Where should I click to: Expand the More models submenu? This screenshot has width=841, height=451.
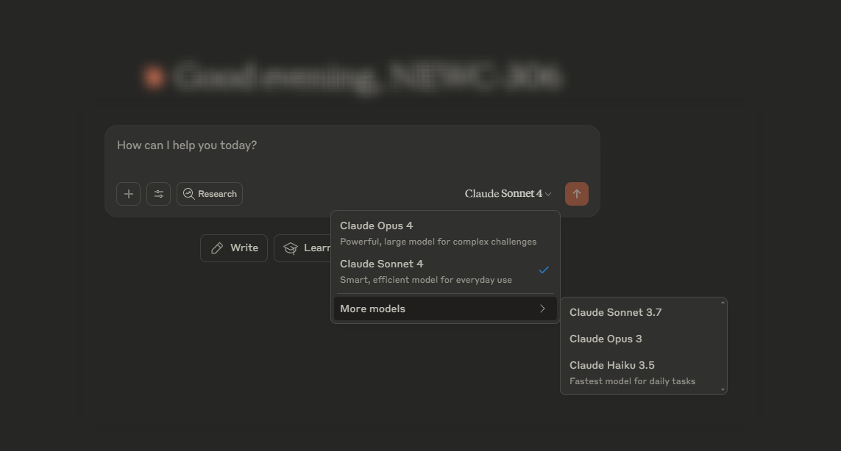coord(445,309)
